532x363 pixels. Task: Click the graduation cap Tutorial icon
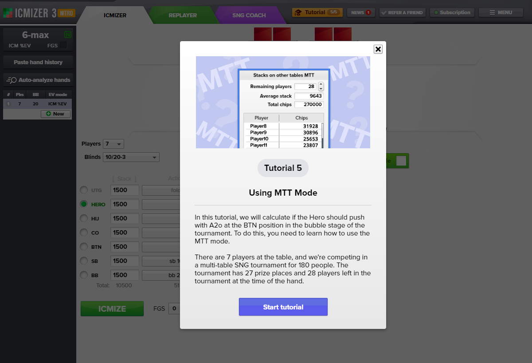(299, 12)
